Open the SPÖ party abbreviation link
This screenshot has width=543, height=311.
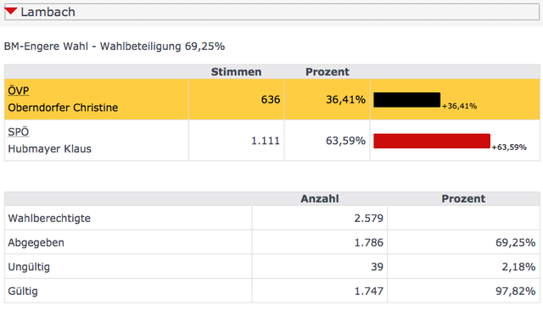click(x=19, y=132)
